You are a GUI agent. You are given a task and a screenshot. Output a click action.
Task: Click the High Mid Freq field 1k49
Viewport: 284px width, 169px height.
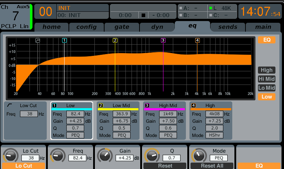point(168,114)
